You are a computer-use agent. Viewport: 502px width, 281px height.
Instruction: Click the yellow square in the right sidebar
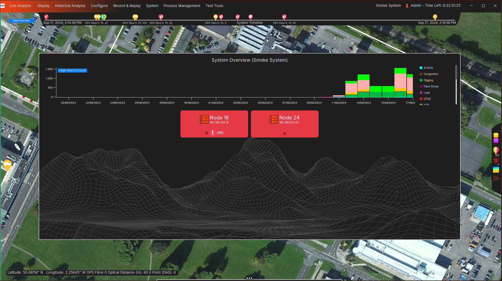coord(496,135)
